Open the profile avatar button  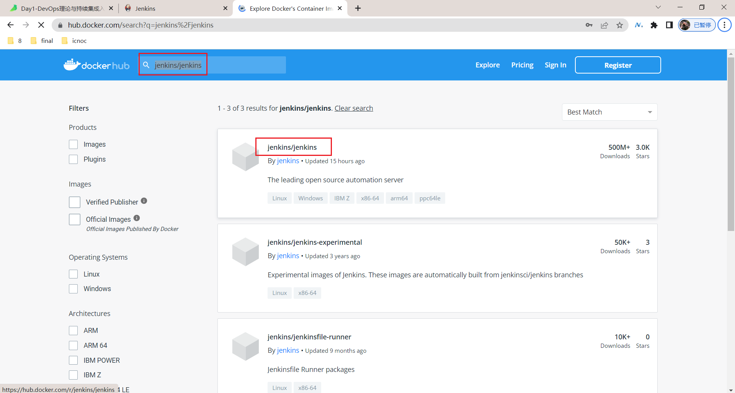[697, 25]
